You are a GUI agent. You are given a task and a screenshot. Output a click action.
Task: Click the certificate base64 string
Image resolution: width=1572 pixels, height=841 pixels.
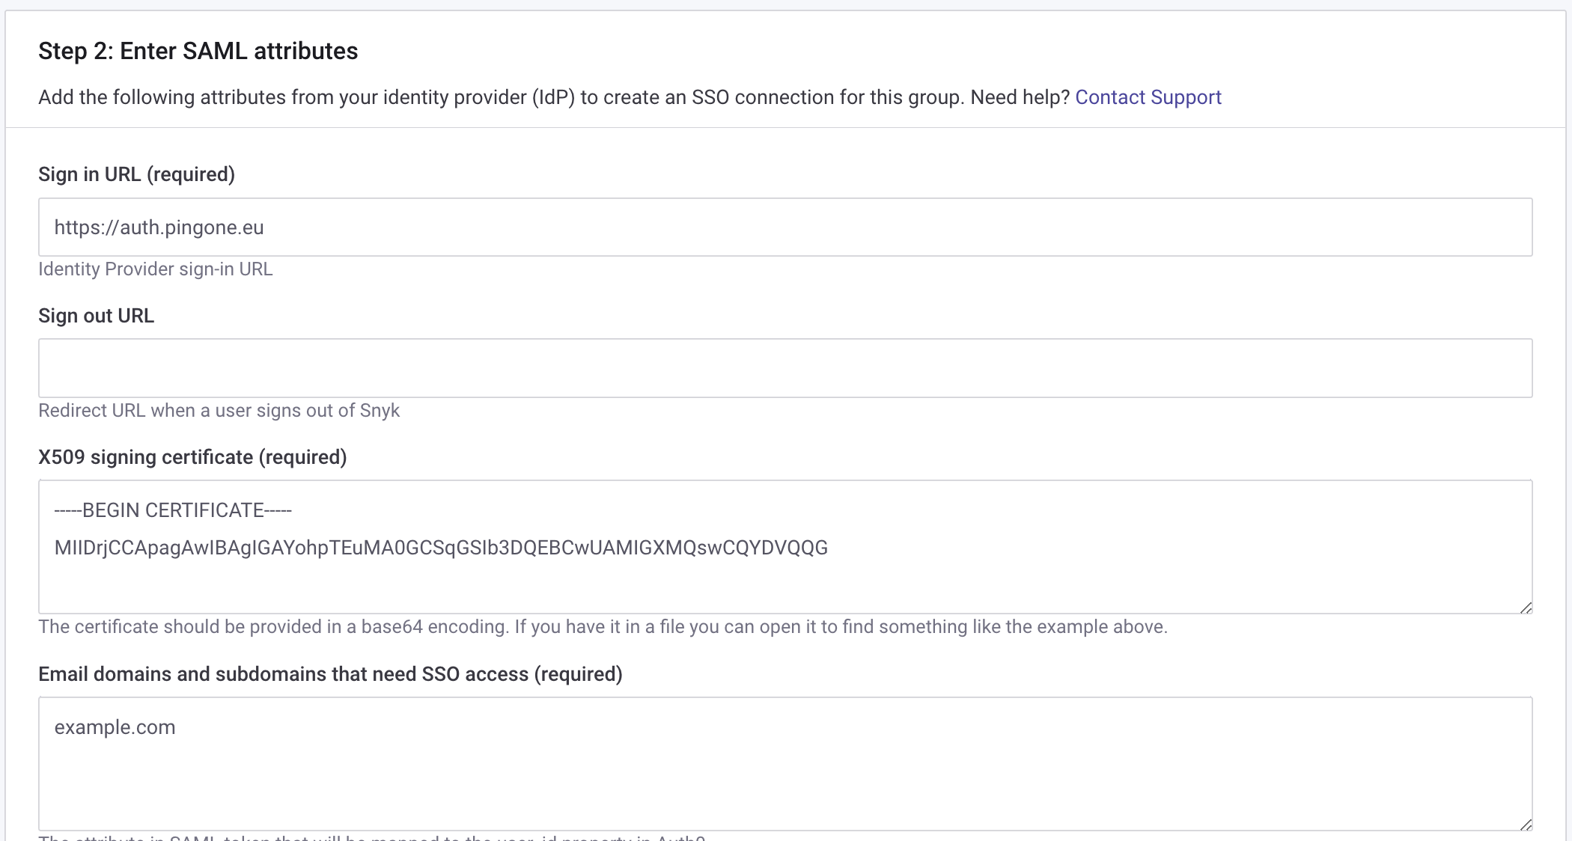[440, 547]
